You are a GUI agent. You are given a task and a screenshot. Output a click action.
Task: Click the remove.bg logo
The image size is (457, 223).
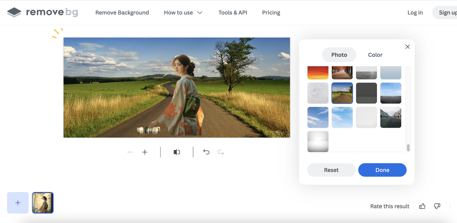click(42, 12)
